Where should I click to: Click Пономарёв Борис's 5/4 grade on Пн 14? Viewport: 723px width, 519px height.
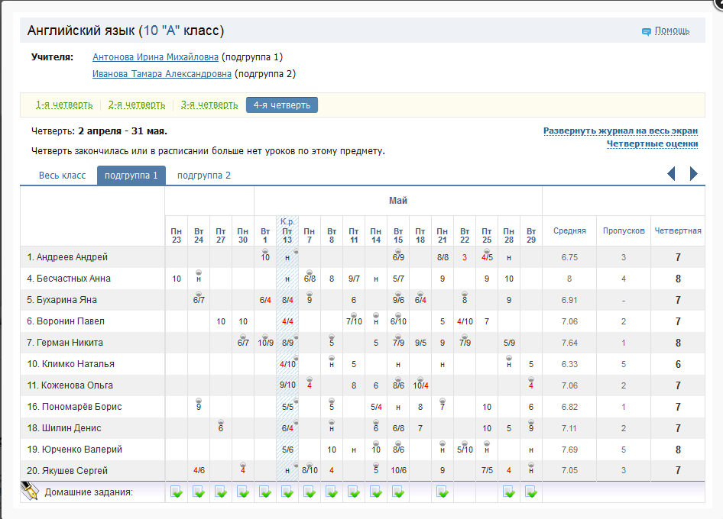376,407
